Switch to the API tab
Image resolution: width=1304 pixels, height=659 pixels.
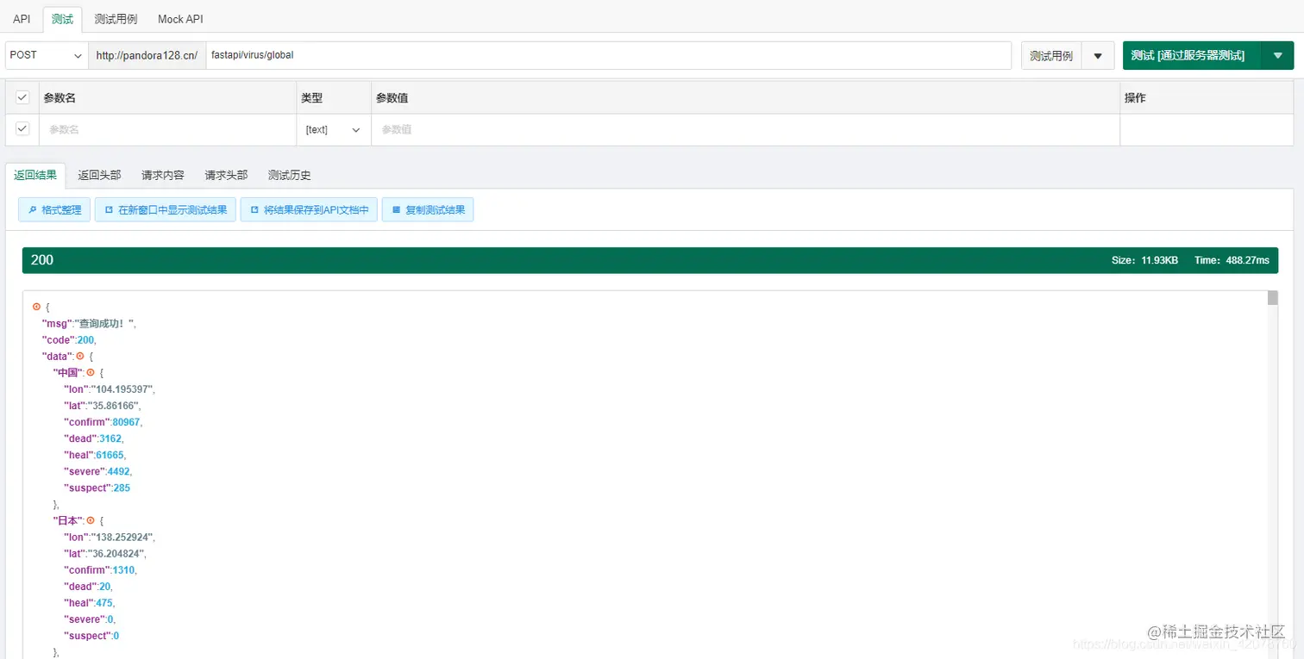pyautogui.click(x=22, y=19)
